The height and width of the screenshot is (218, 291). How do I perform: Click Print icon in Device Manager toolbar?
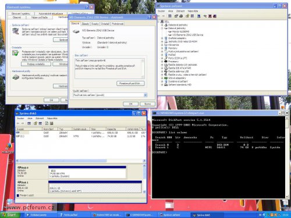pyautogui.click(x=181, y=16)
